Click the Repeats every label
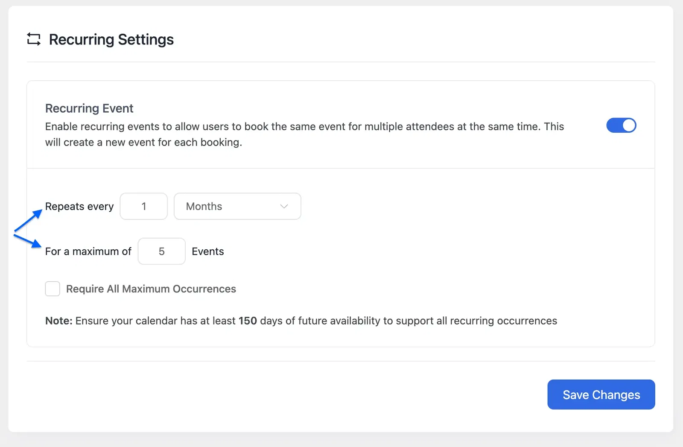Screen dimensions: 683x447 pyautogui.click(x=79, y=207)
